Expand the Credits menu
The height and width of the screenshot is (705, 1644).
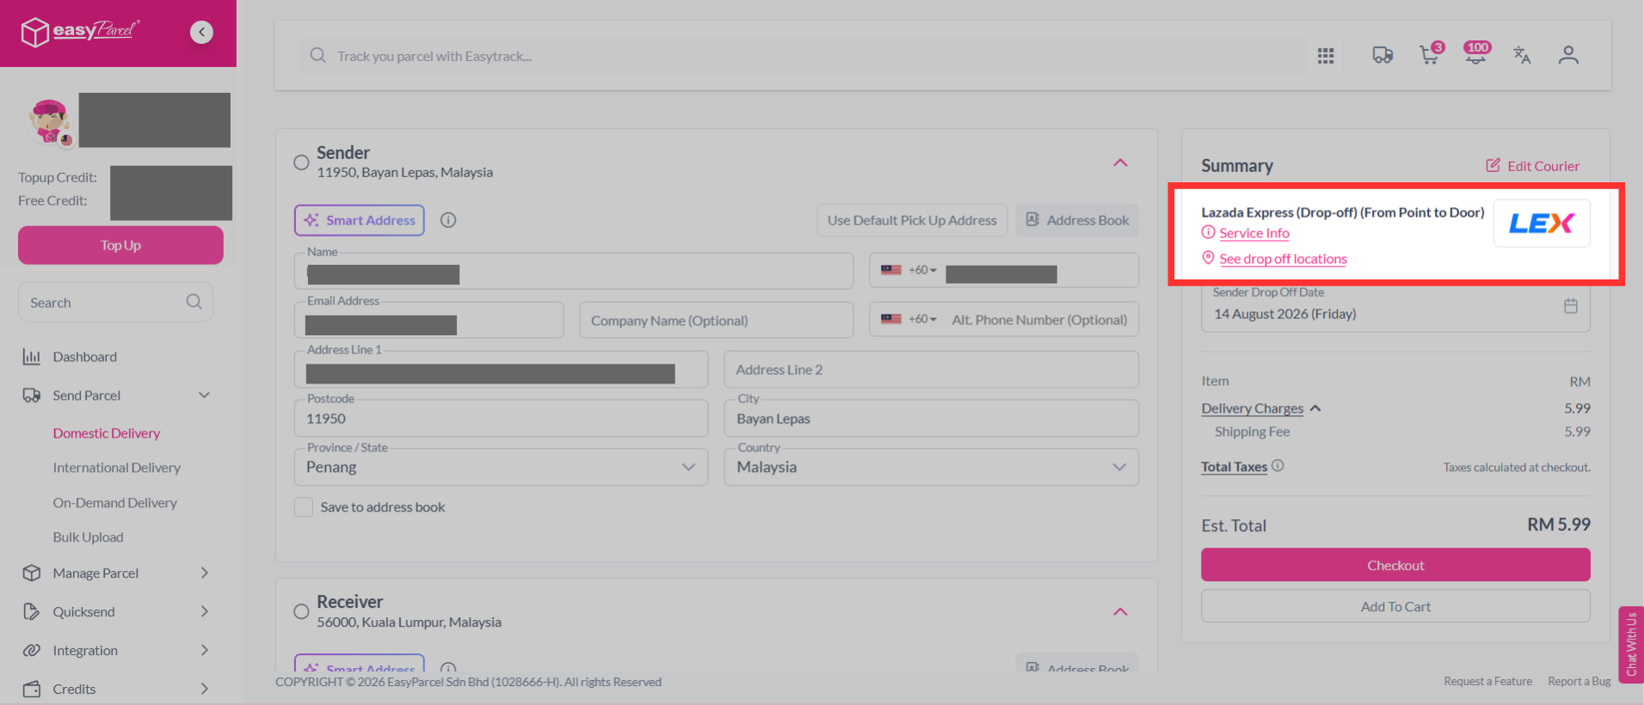tap(204, 689)
